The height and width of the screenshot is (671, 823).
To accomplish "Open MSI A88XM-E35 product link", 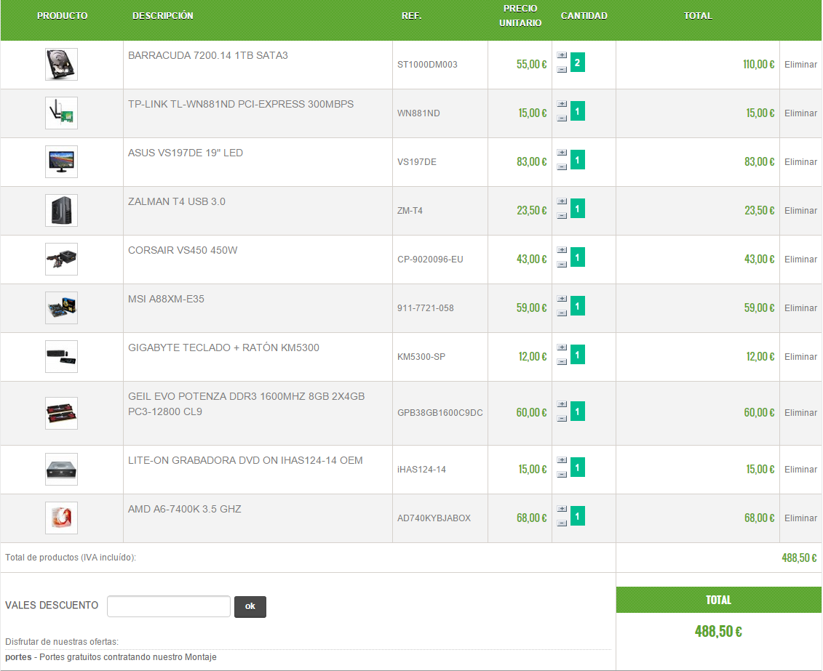I will [x=166, y=300].
